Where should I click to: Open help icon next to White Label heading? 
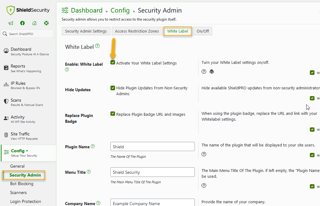[97, 46]
